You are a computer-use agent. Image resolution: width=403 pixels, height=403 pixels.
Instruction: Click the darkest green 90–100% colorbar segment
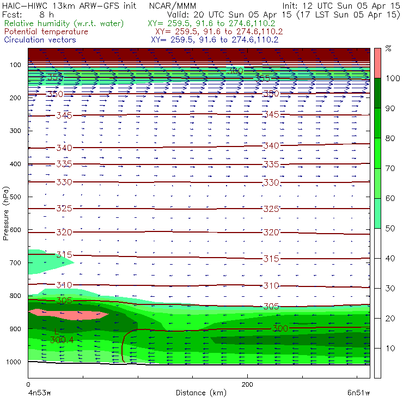pos(377,93)
